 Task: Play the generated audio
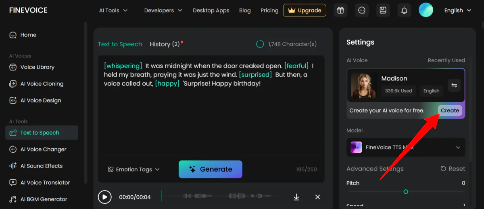[x=105, y=197]
